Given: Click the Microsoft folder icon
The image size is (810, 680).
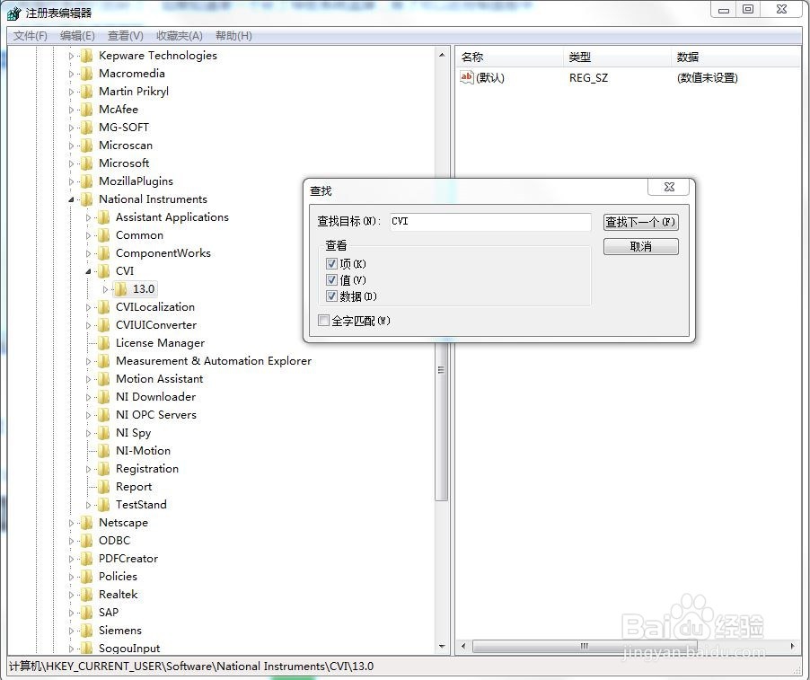Looking at the screenshot, I should [87, 163].
